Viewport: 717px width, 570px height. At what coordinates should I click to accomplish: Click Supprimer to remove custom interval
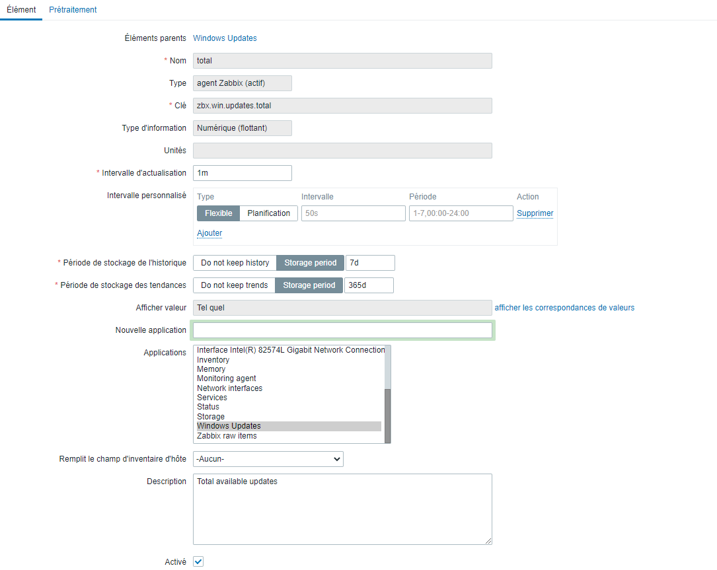[x=535, y=213]
